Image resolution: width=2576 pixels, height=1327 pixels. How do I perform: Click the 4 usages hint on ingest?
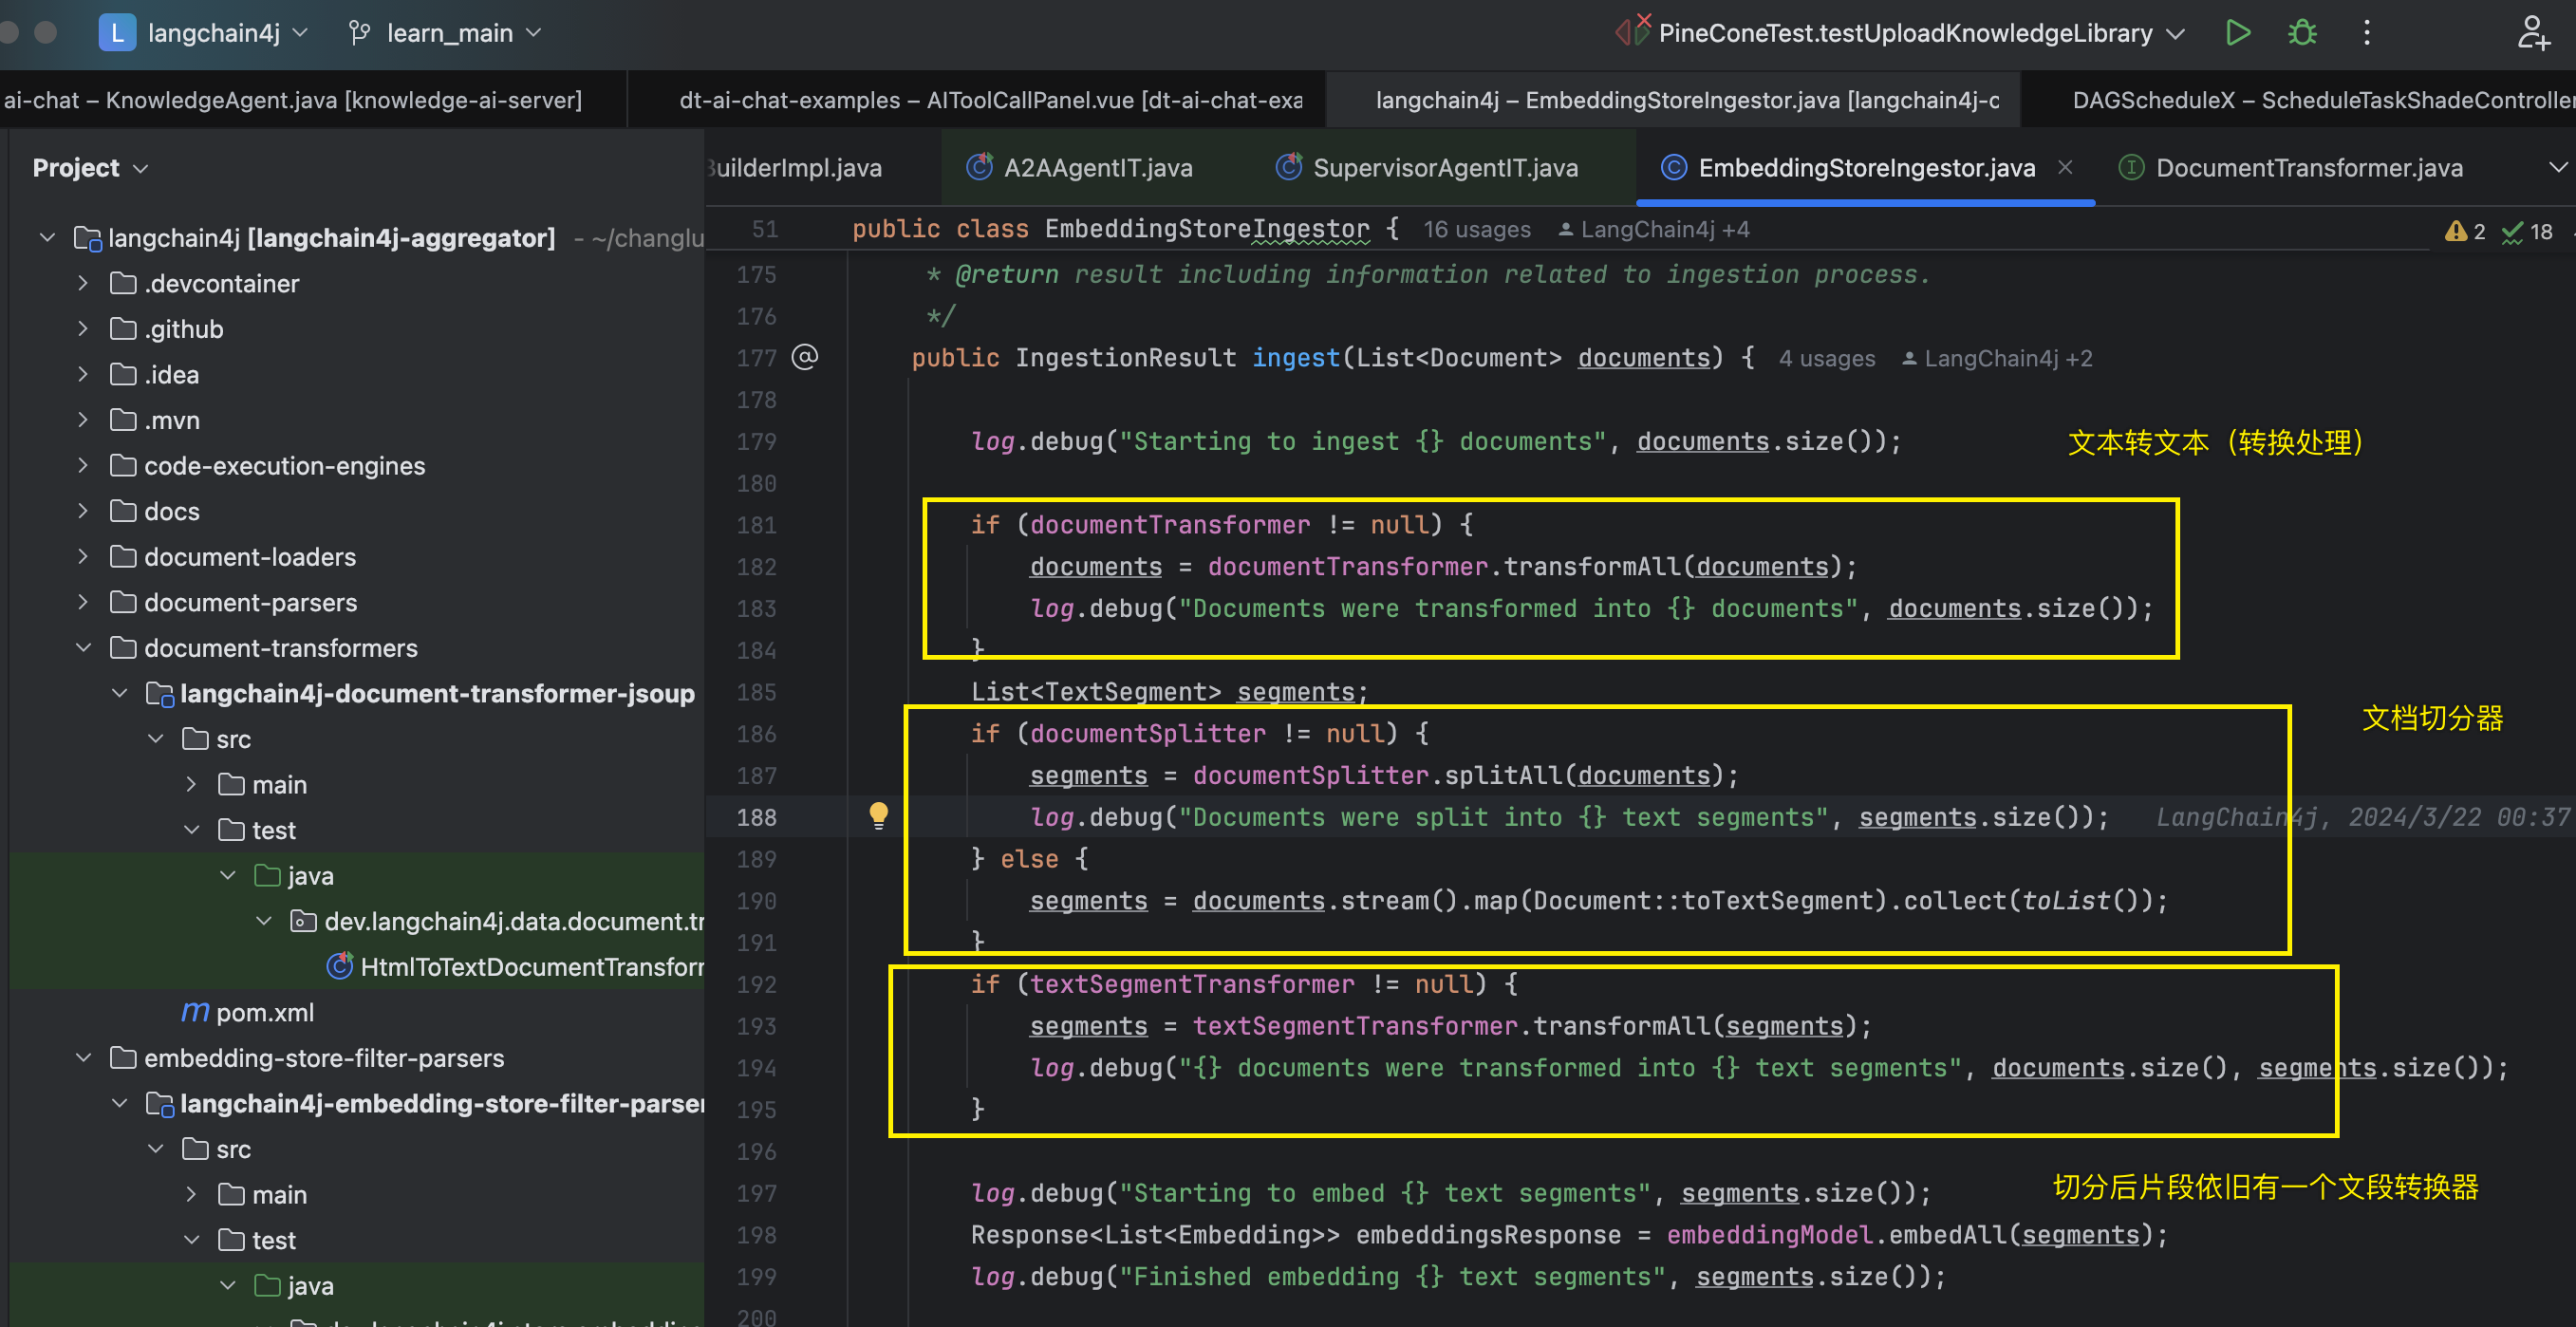[1826, 358]
